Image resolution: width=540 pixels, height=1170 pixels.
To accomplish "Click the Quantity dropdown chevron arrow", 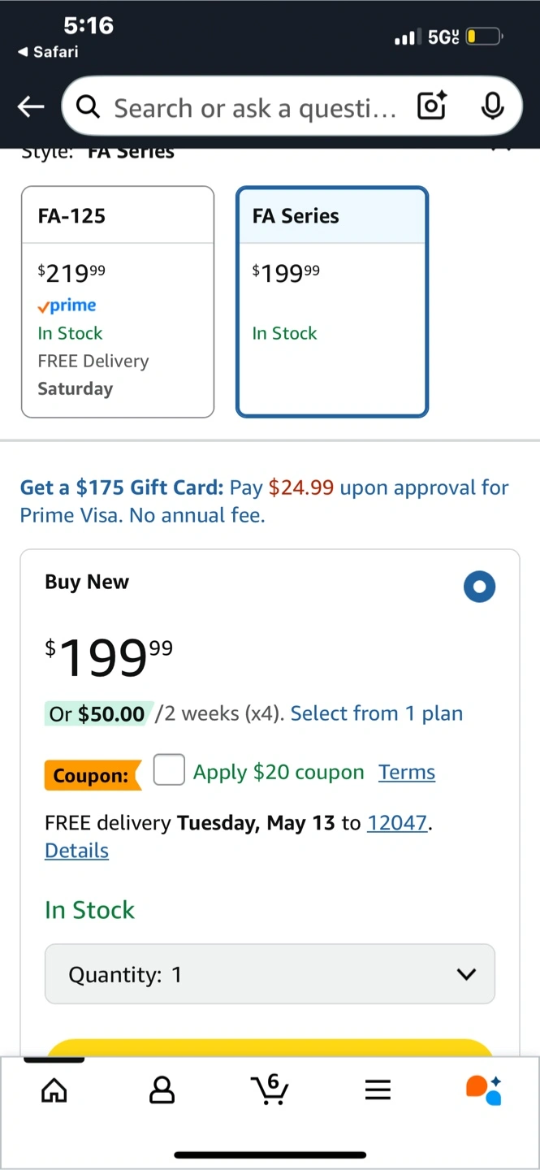I will click(x=466, y=974).
